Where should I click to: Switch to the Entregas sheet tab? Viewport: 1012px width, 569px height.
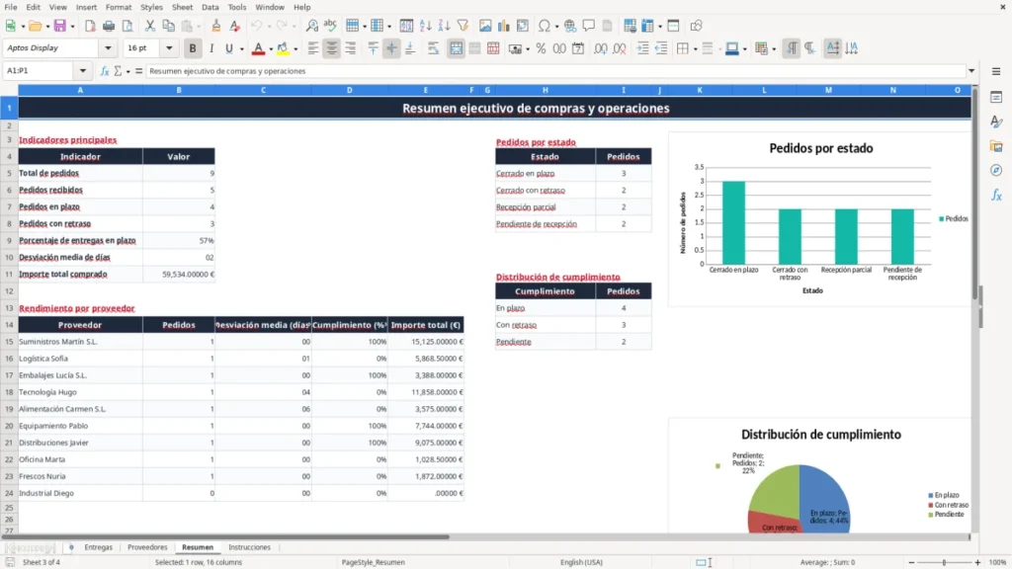point(98,547)
